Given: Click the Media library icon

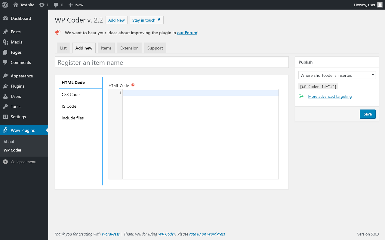Looking at the screenshot, I should pos(5,42).
